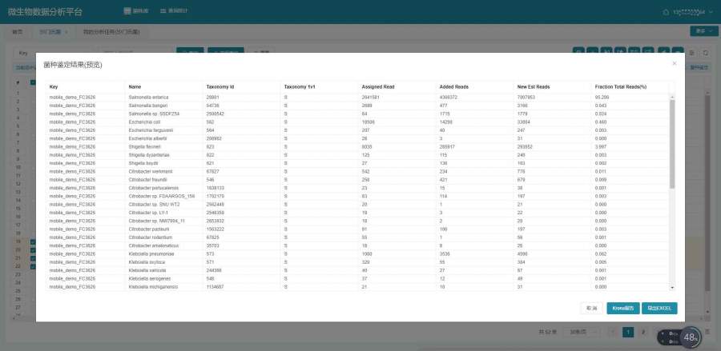The width and height of the screenshot is (721, 351).
Task: Click the results table vertical scrollbar thumb
Action: [672, 144]
